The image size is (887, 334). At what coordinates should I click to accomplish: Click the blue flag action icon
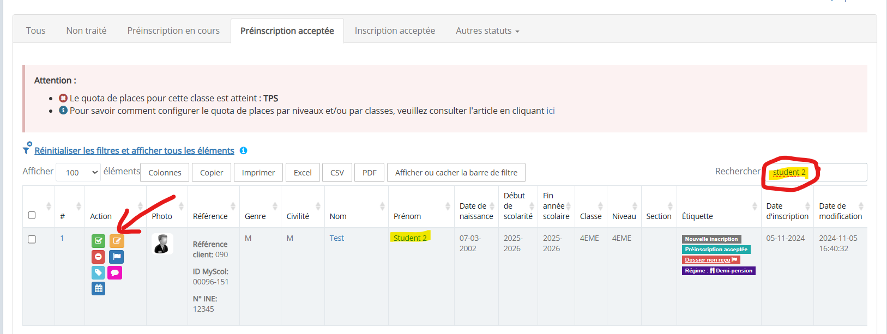[117, 257]
